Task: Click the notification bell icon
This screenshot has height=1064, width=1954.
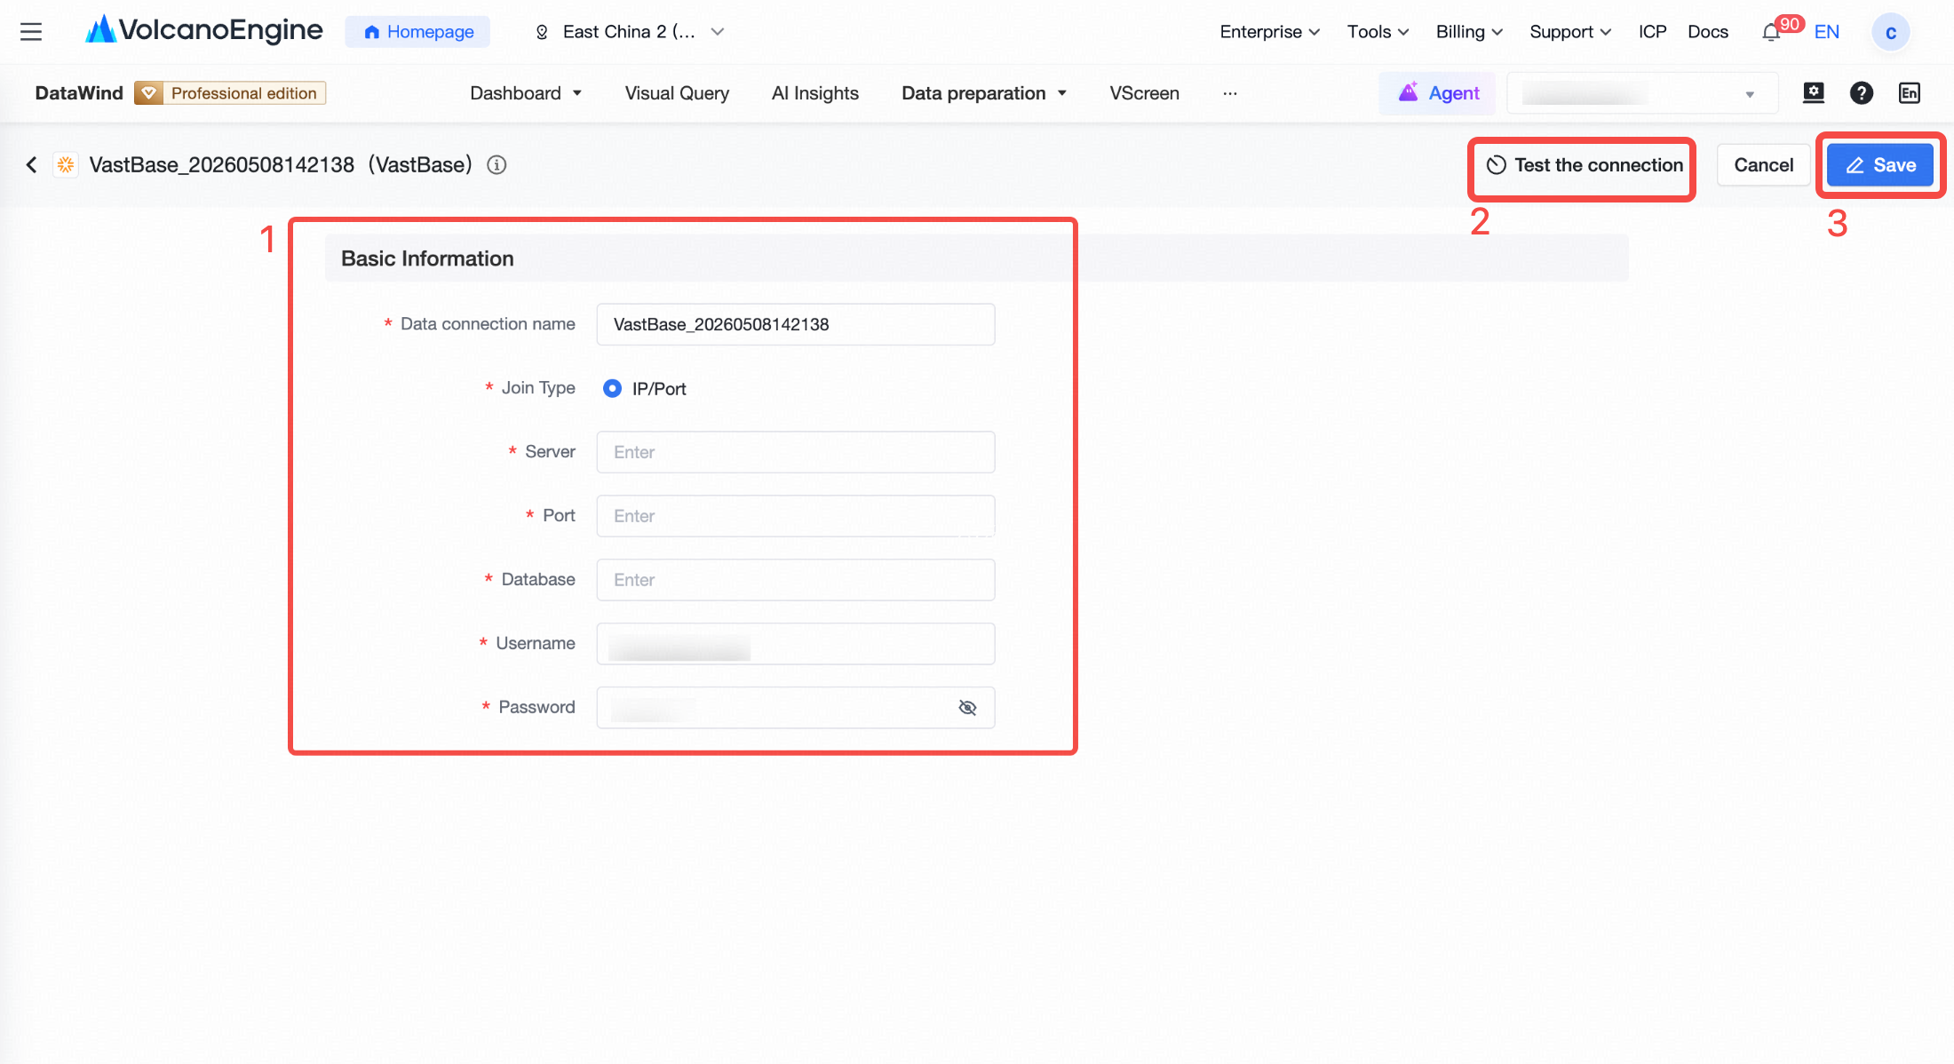Action: [1771, 33]
